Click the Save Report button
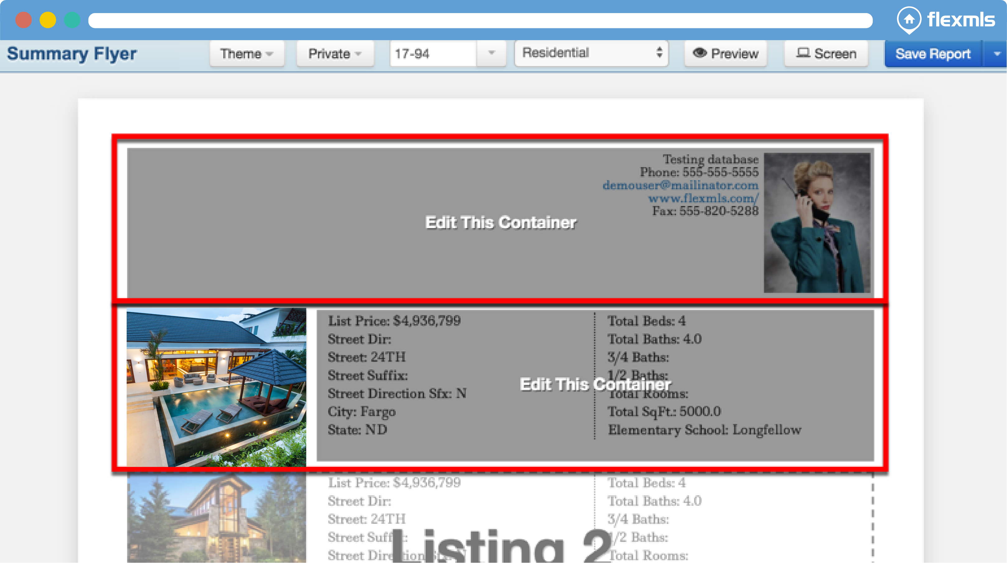This screenshot has height=563, width=1007. click(x=933, y=54)
